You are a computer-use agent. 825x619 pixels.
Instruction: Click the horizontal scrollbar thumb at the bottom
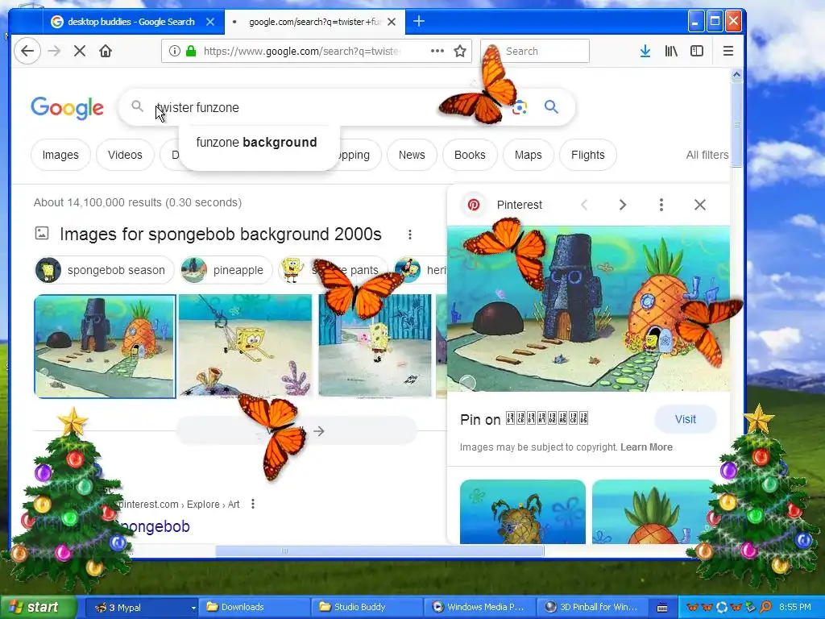[x=379, y=551]
